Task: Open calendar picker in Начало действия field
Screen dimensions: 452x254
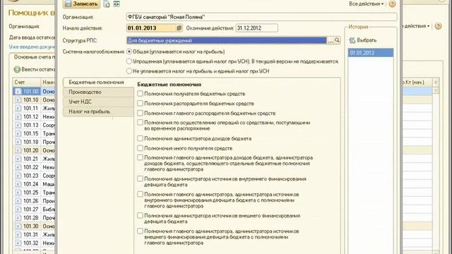Action: 179,28
